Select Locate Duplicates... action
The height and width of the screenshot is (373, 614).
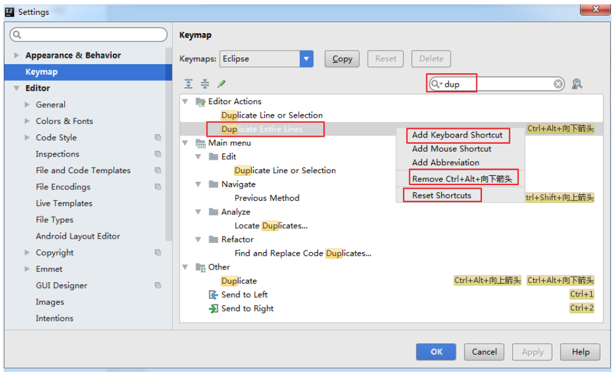(271, 226)
